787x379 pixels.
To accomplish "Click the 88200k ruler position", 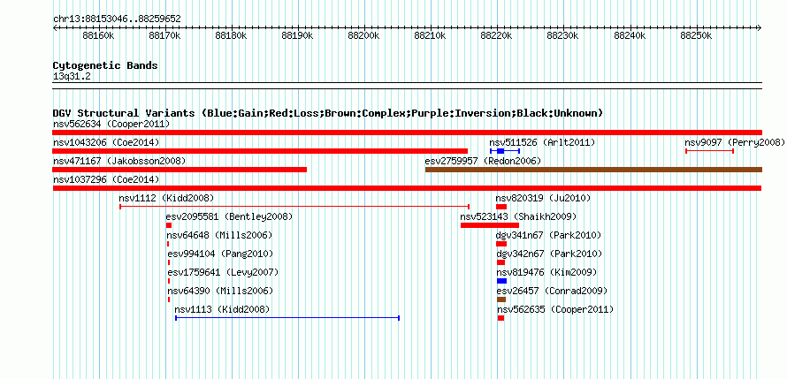I will [x=363, y=35].
